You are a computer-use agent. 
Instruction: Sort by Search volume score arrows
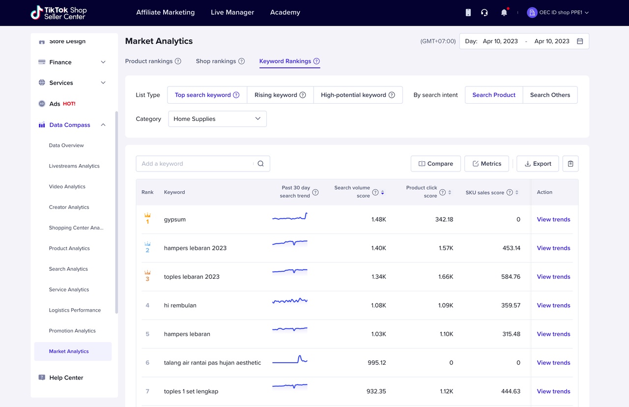pyautogui.click(x=382, y=192)
